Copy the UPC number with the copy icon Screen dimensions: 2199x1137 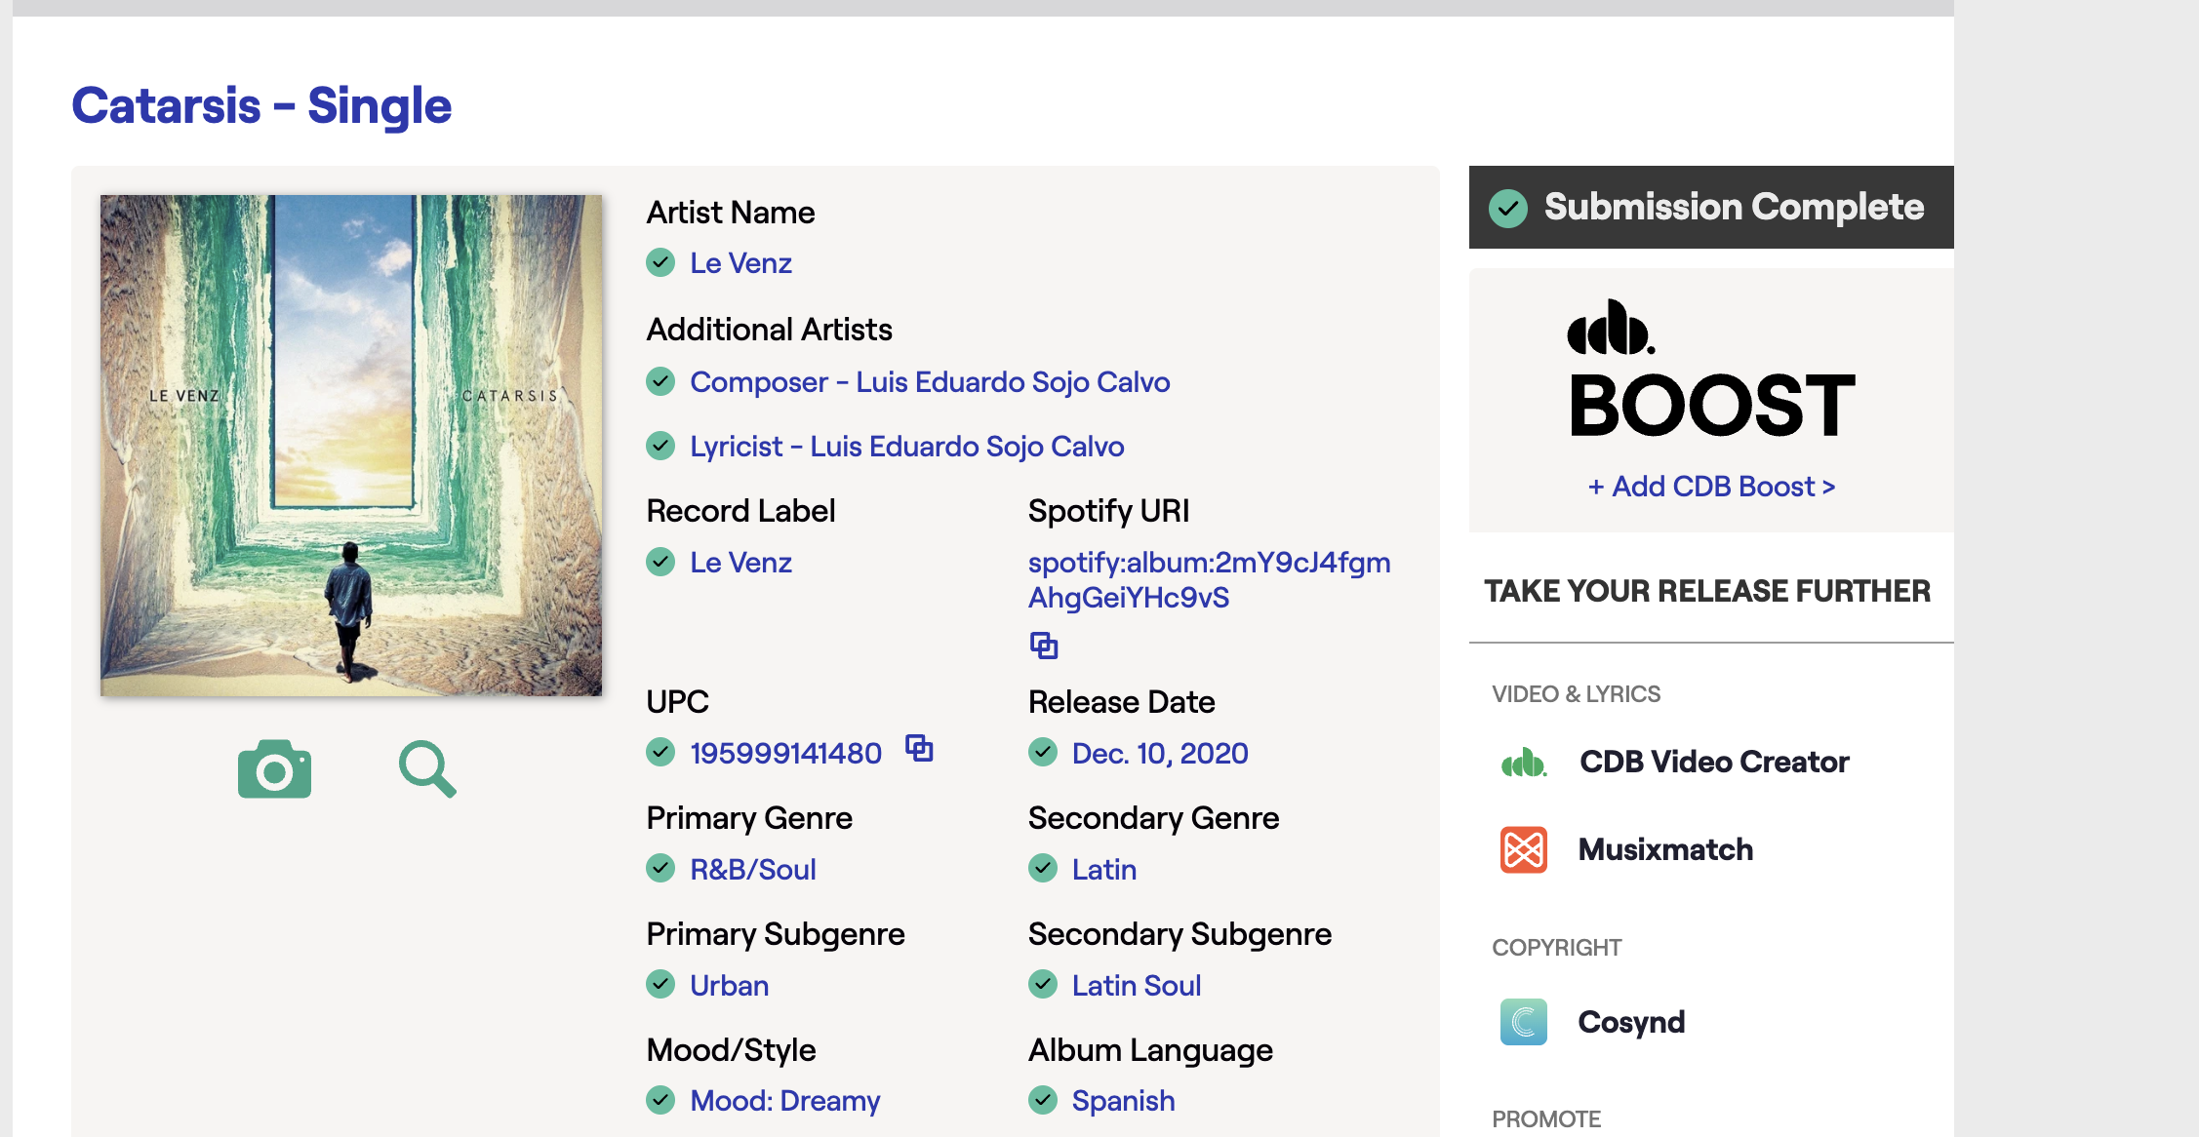[919, 748]
